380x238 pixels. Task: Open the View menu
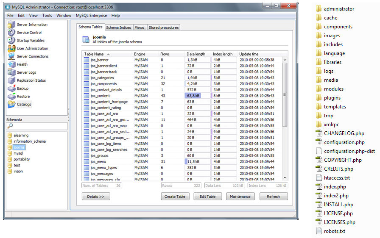[x=33, y=16]
